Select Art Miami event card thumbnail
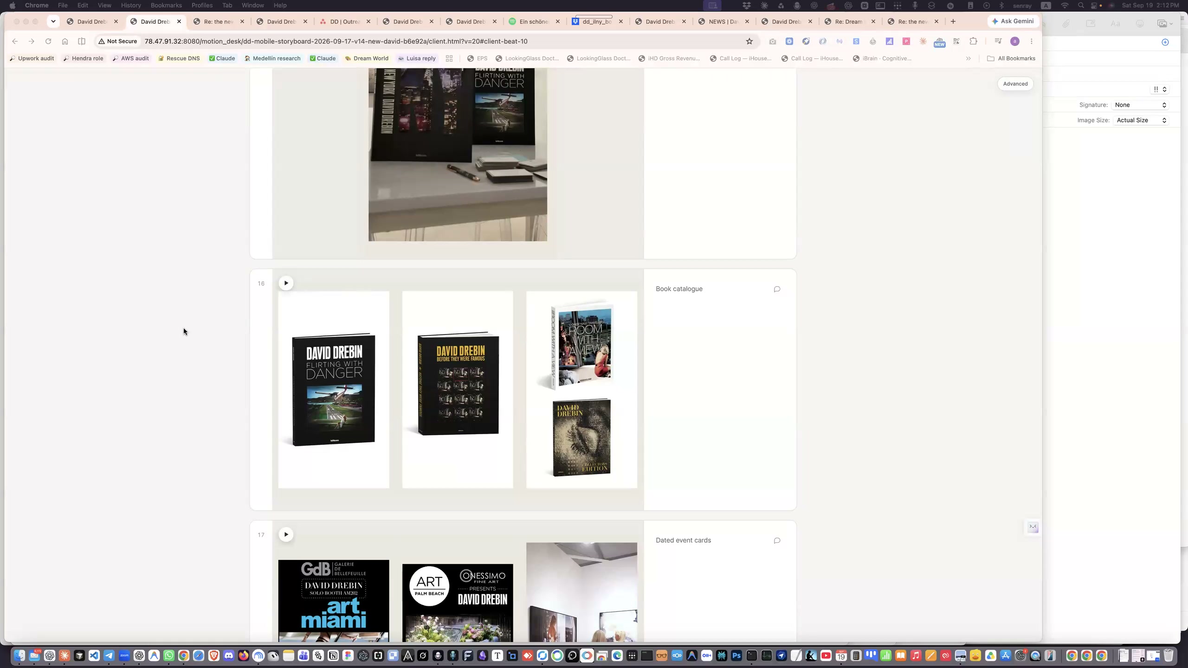Image resolution: width=1188 pixels, height=668 pixels. [x=334, y=601]
